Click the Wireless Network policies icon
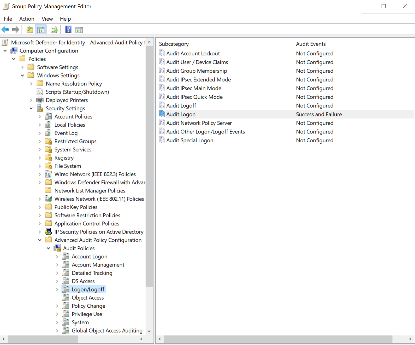 pos(48,199)
